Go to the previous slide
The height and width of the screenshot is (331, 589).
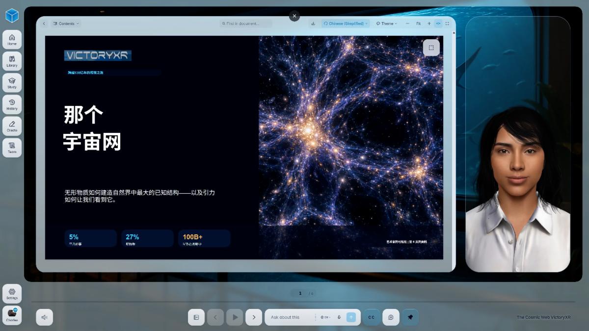(x=215, y=317)
